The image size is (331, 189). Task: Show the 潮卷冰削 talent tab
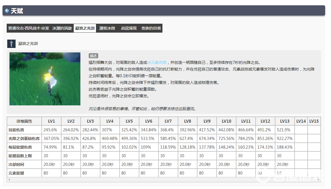107,28
